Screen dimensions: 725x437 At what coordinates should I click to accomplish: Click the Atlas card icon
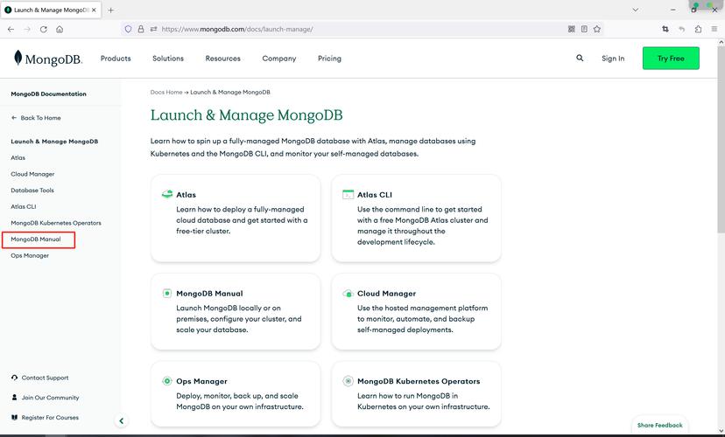tap(167, 194)
